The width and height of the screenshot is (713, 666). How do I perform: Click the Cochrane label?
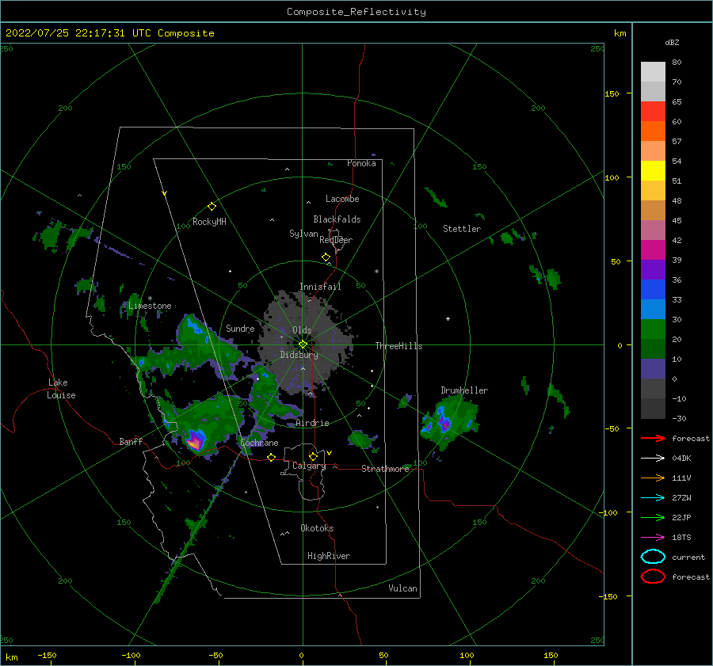pos(259,443)
